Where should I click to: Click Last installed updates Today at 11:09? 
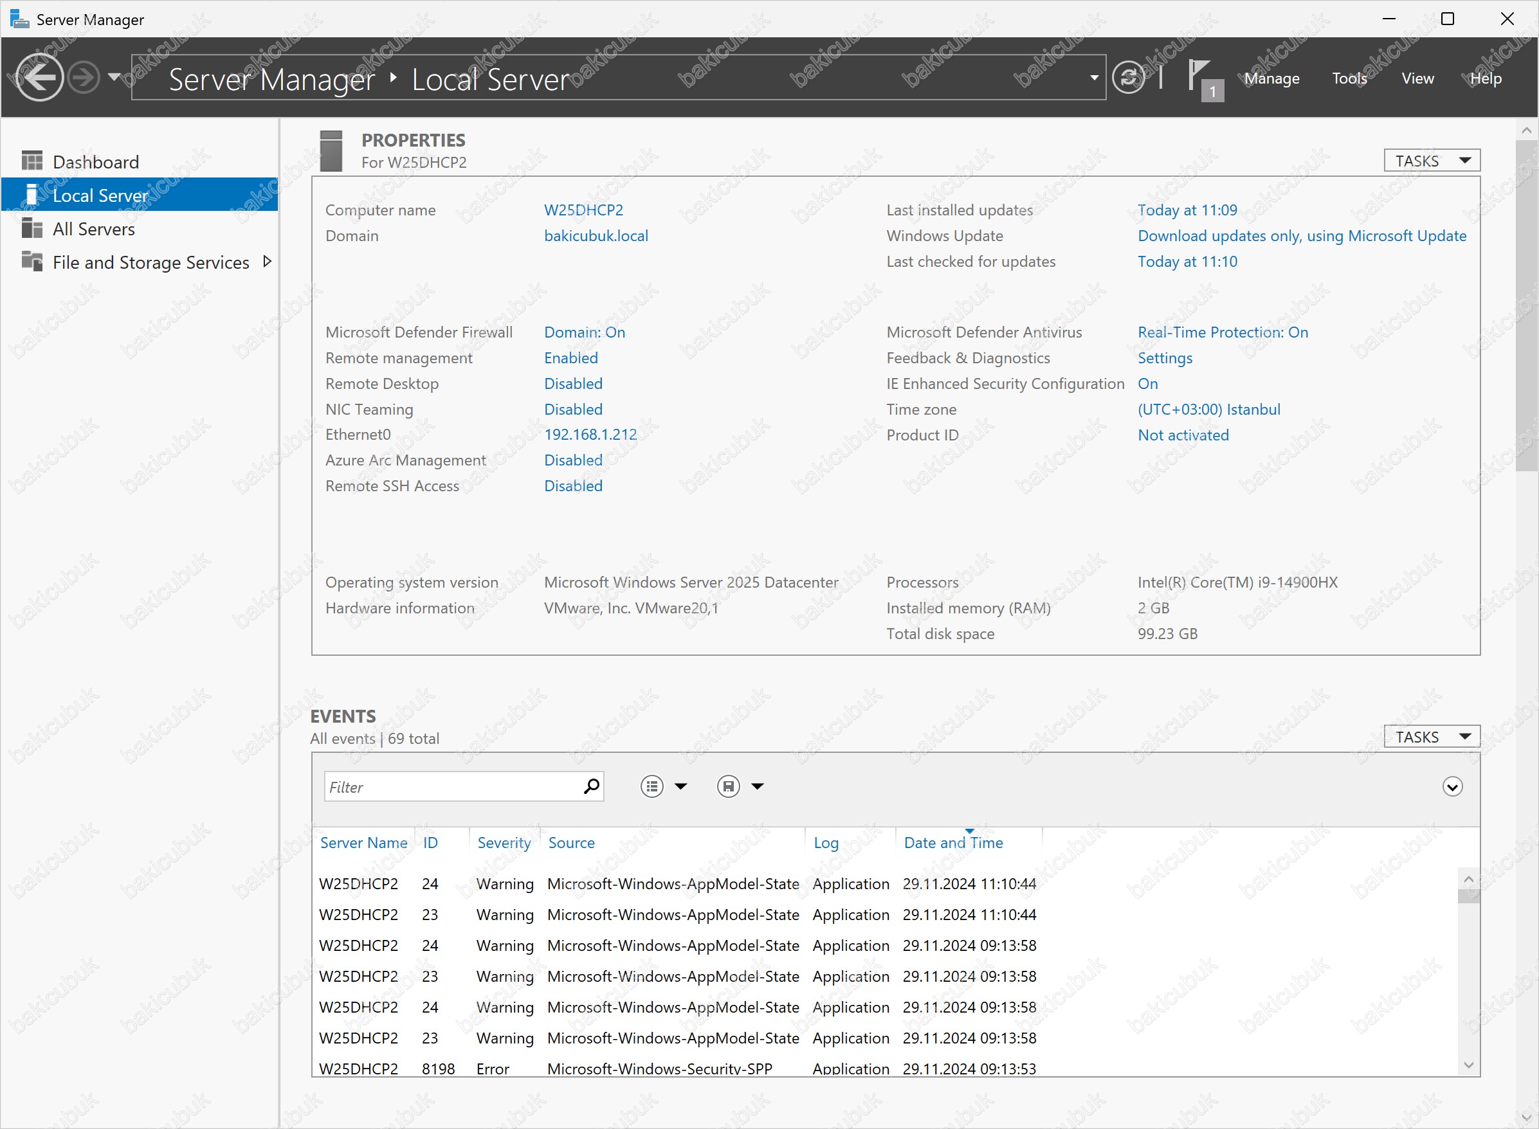click(1187, 210)
